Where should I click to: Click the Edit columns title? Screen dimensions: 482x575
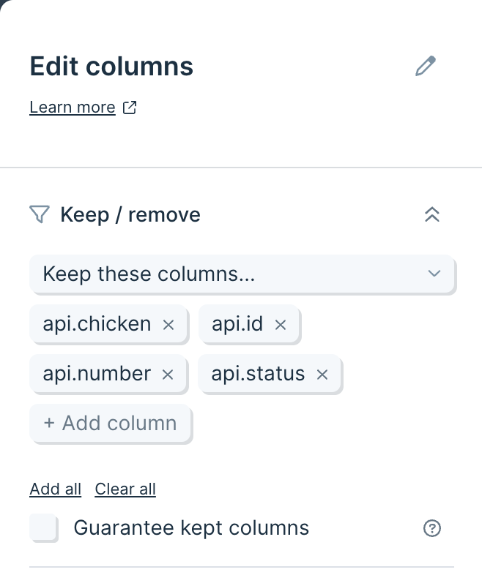(x=111, y=67)
